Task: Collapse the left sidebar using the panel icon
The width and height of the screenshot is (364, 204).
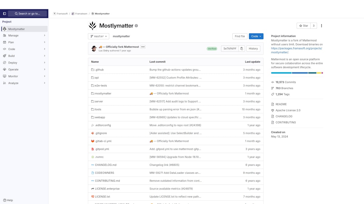Action: pos(4,13)
